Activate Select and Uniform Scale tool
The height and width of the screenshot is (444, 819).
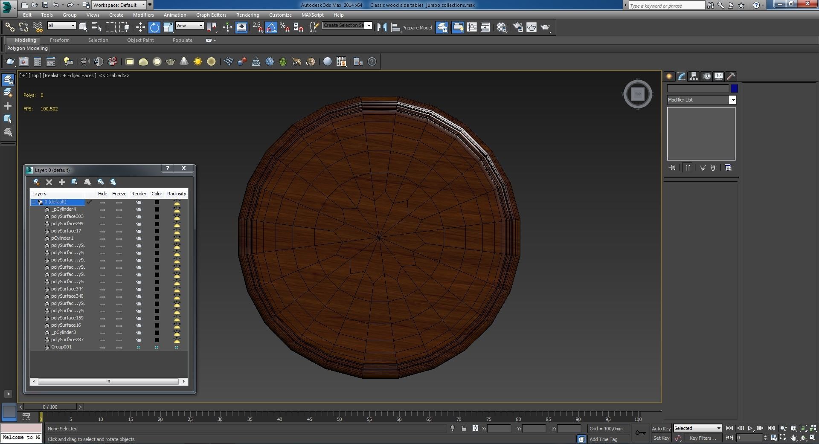pyautogui.click(x=168, y=27)
